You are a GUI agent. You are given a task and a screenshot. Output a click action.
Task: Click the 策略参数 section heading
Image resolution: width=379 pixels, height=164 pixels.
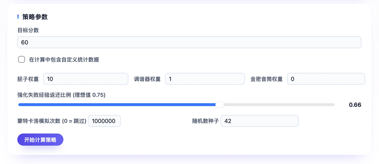tap(35, 17)
